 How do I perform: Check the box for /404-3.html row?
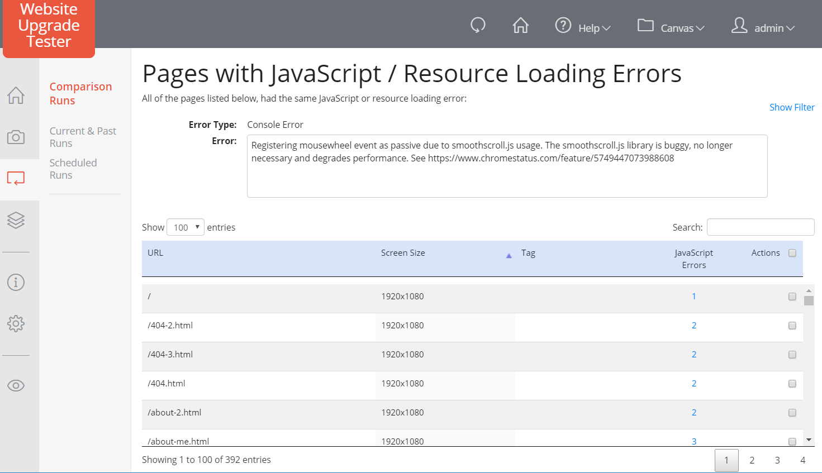pyautogui.click(x=792, y=355)
